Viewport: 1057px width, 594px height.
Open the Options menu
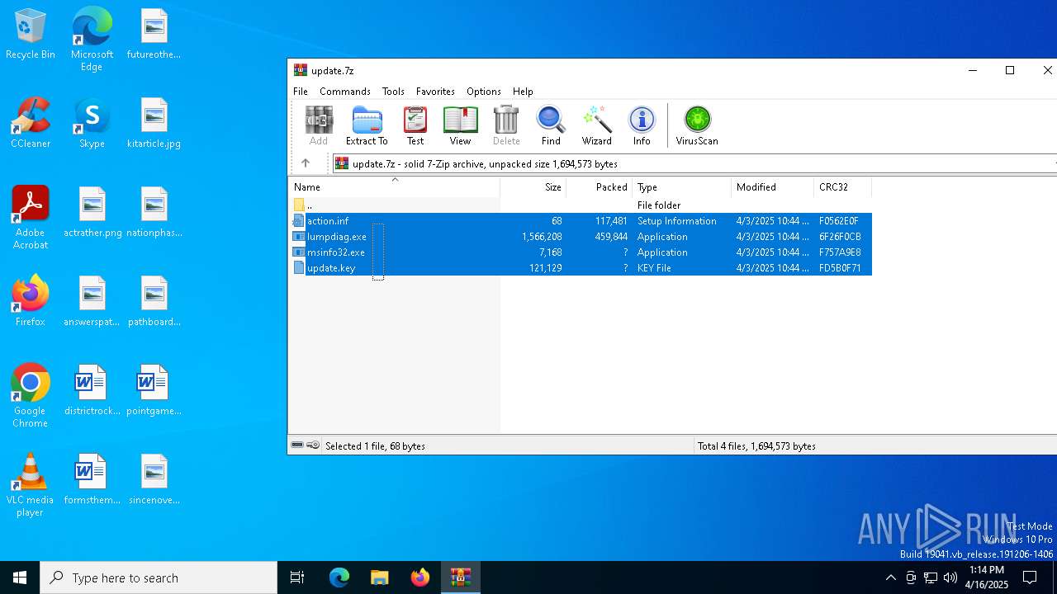tap(483, 92)
